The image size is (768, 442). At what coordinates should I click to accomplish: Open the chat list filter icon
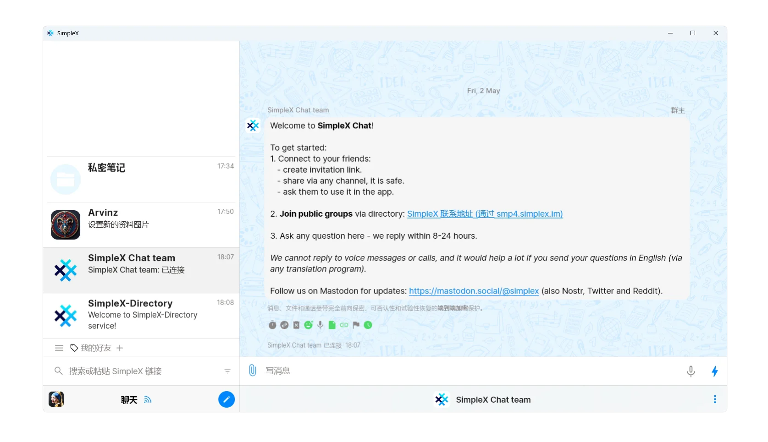pyautogui.click(x=227, y=371)
